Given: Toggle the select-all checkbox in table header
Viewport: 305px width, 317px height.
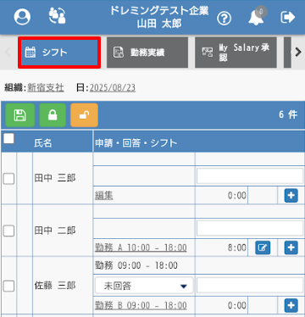Looking at the screenshot, I should pyautogui.click(x=8, y=138).
